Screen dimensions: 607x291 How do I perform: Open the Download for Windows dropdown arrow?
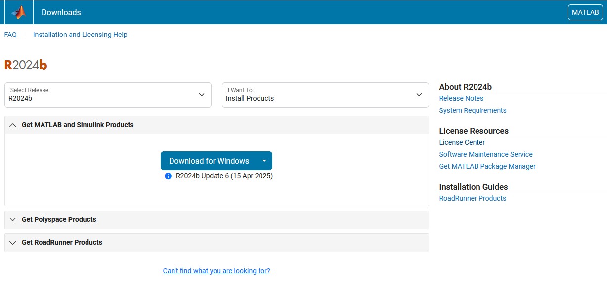[x=264, y=161]
